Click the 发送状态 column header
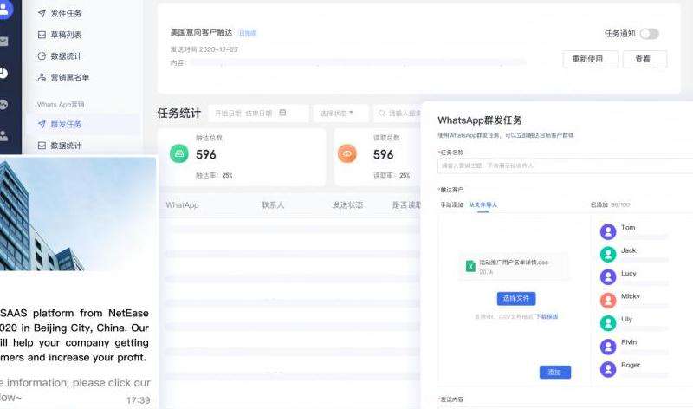This screenshot has height=409, width=693. pyautogui.click(x=347, y=205)
